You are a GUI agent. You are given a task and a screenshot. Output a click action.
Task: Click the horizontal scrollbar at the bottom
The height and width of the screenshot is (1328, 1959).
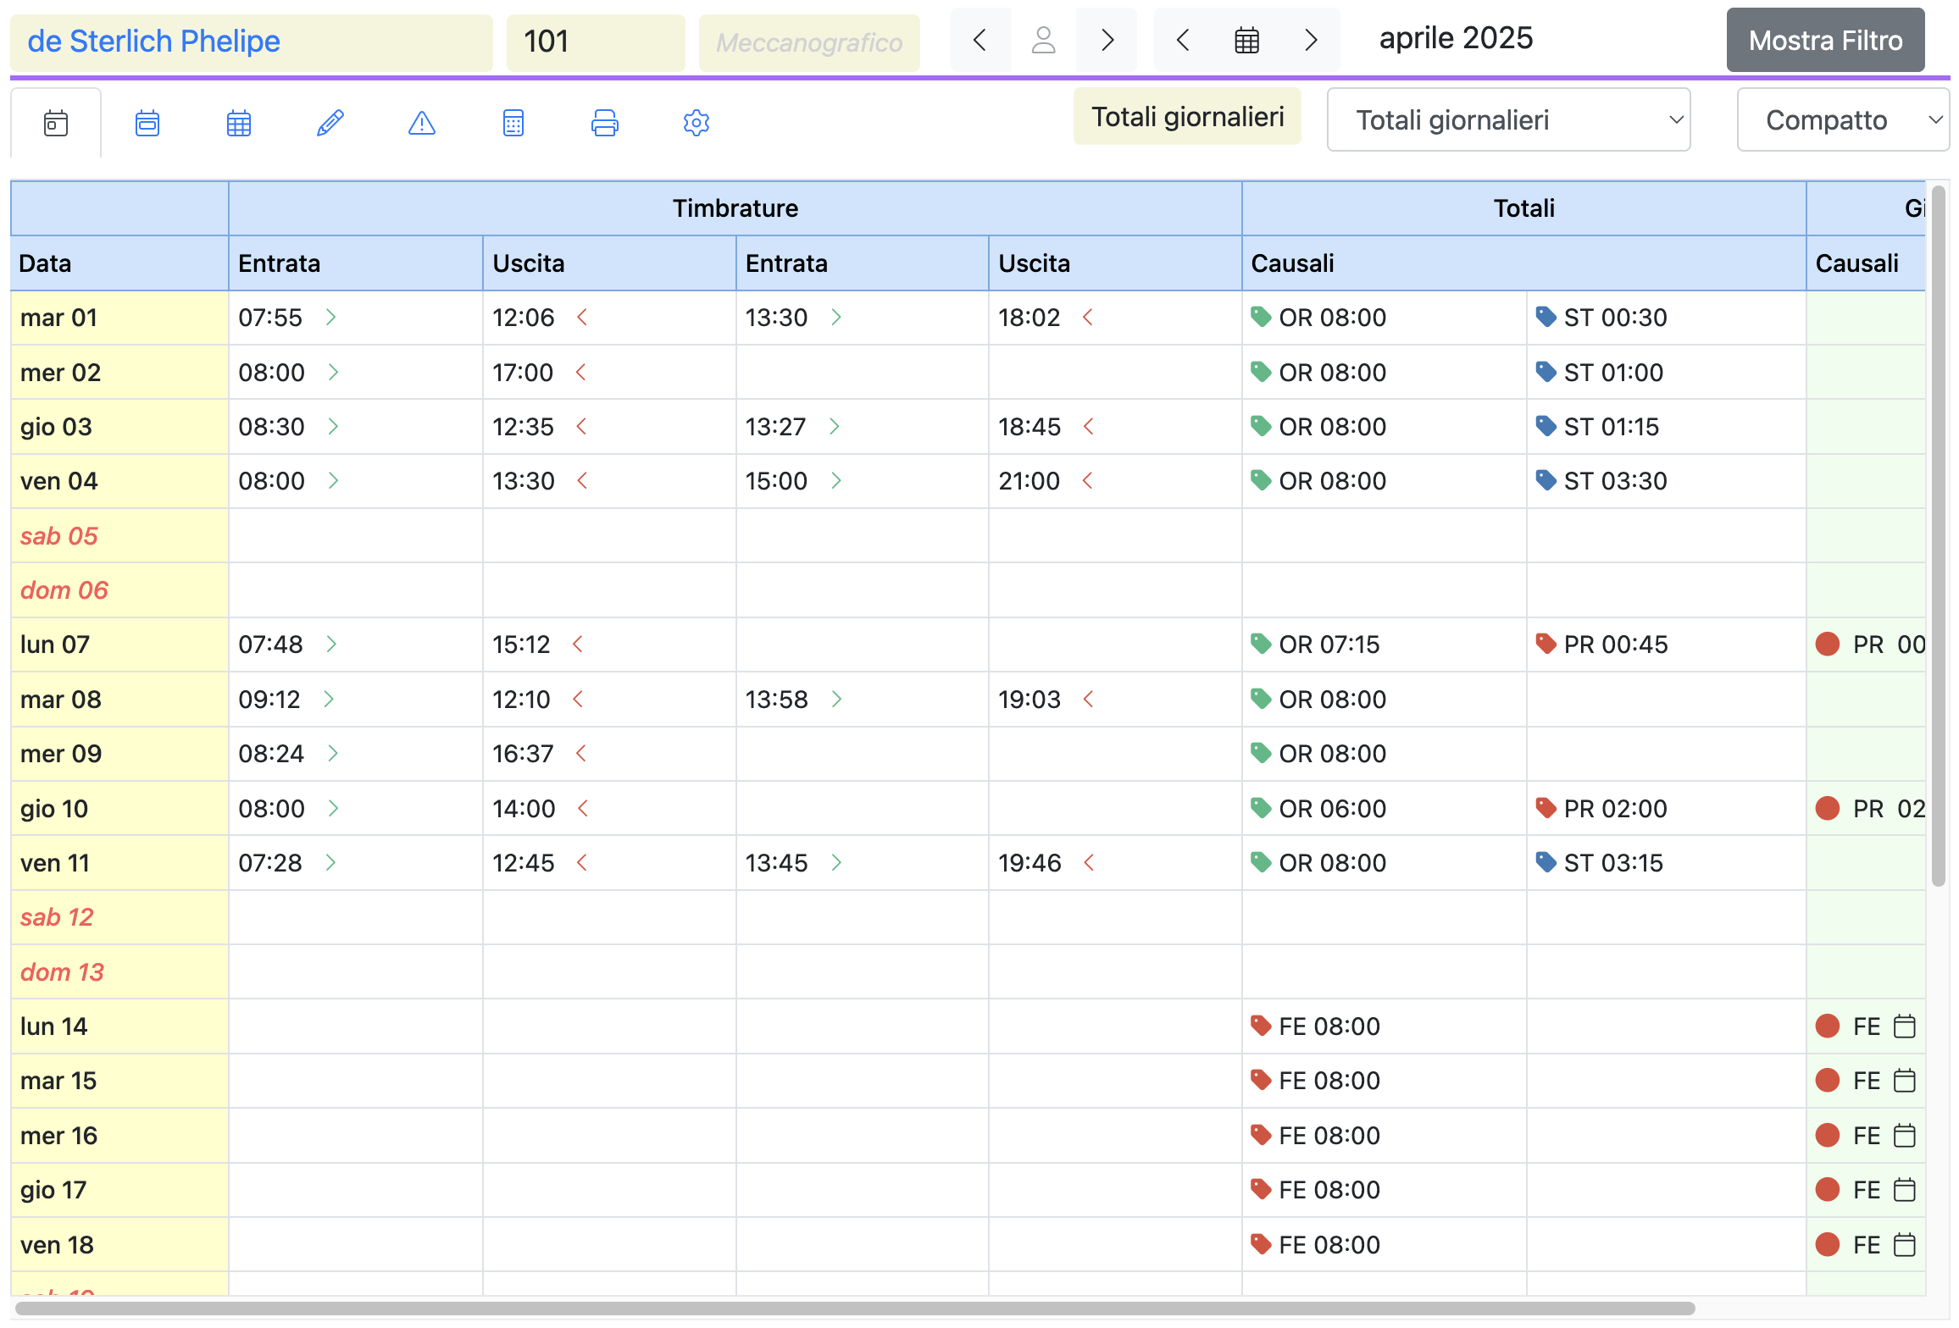click(x=855, y=1309)
